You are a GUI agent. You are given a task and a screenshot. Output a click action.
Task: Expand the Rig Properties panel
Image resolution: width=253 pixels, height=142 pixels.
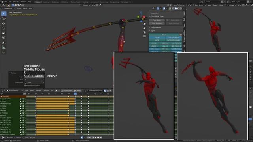tap(149, 28)
